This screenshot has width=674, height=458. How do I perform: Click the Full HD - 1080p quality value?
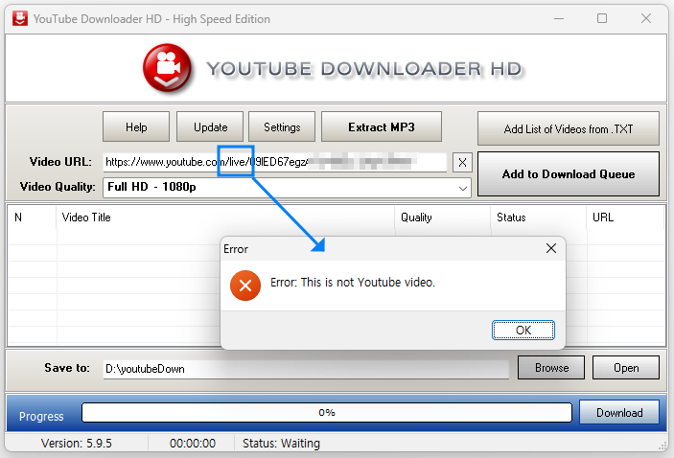click(151, 187)
